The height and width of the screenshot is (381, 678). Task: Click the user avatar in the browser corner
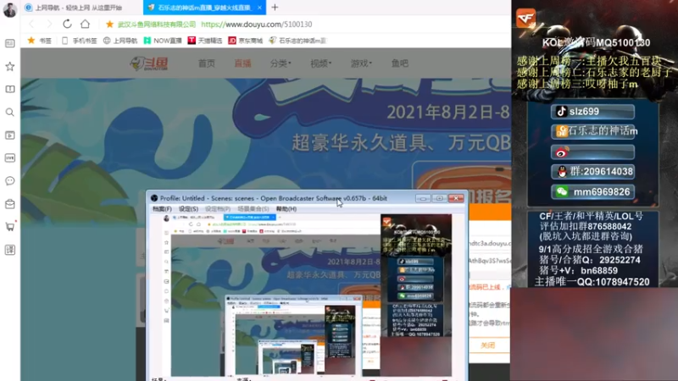(9, 9)
